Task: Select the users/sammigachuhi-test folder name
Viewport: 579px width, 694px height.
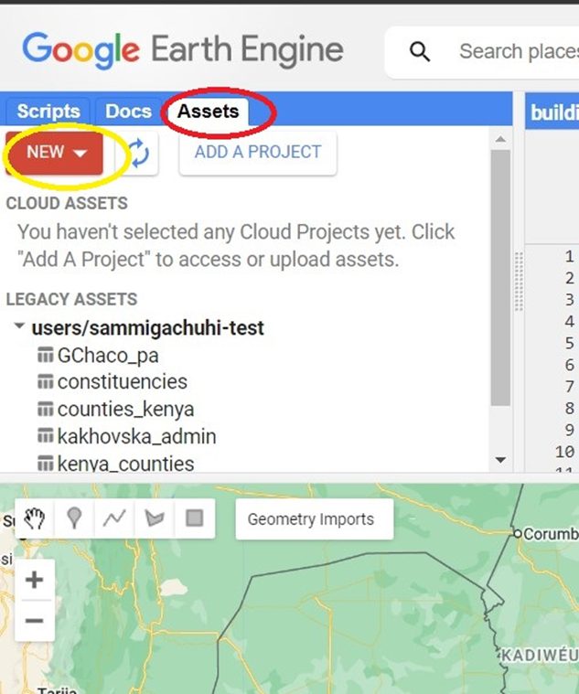Action: [x=148, y=328]
